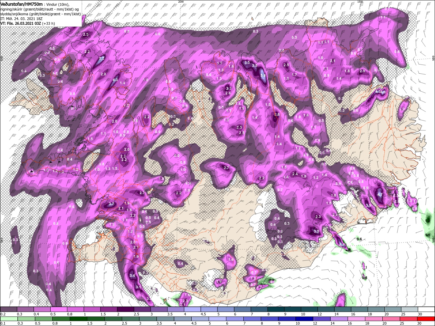Pick white snow legend swatch above 30
The image size is (435, 326).
pyautogui.click(x=426, y=309)
